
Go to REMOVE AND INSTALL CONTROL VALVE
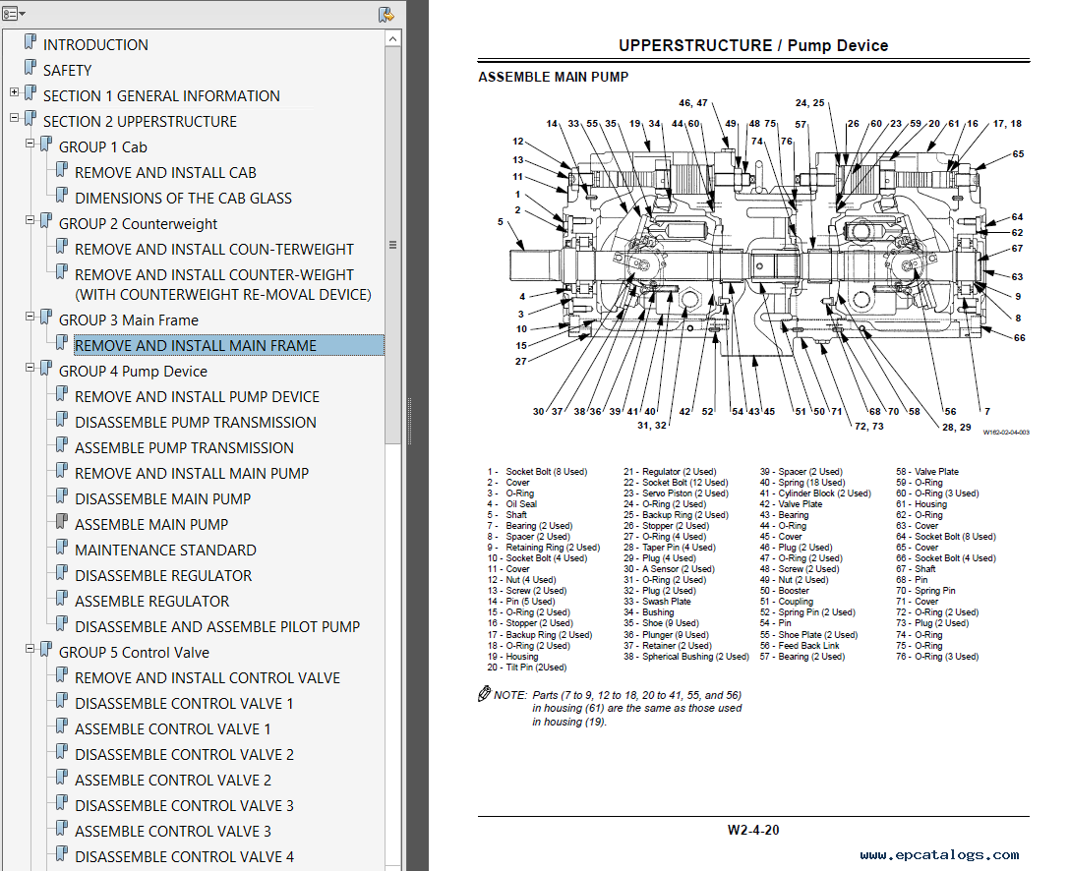coord(208,678)
